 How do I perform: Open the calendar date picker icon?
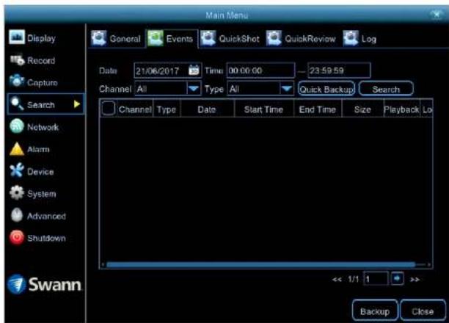(194, 70)
